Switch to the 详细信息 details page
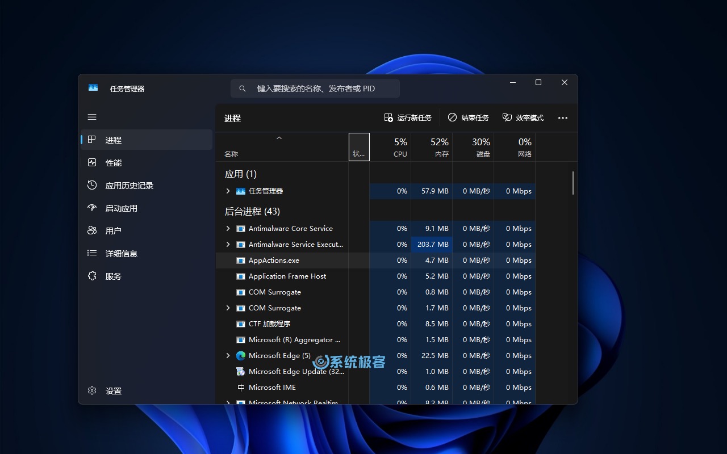Image resolution: width=727 pixels, height=454 pixels. [x=121, y=254]
